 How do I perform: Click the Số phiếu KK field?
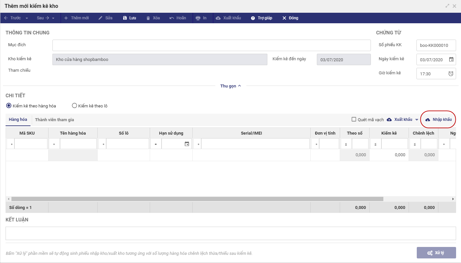(436, 46)
